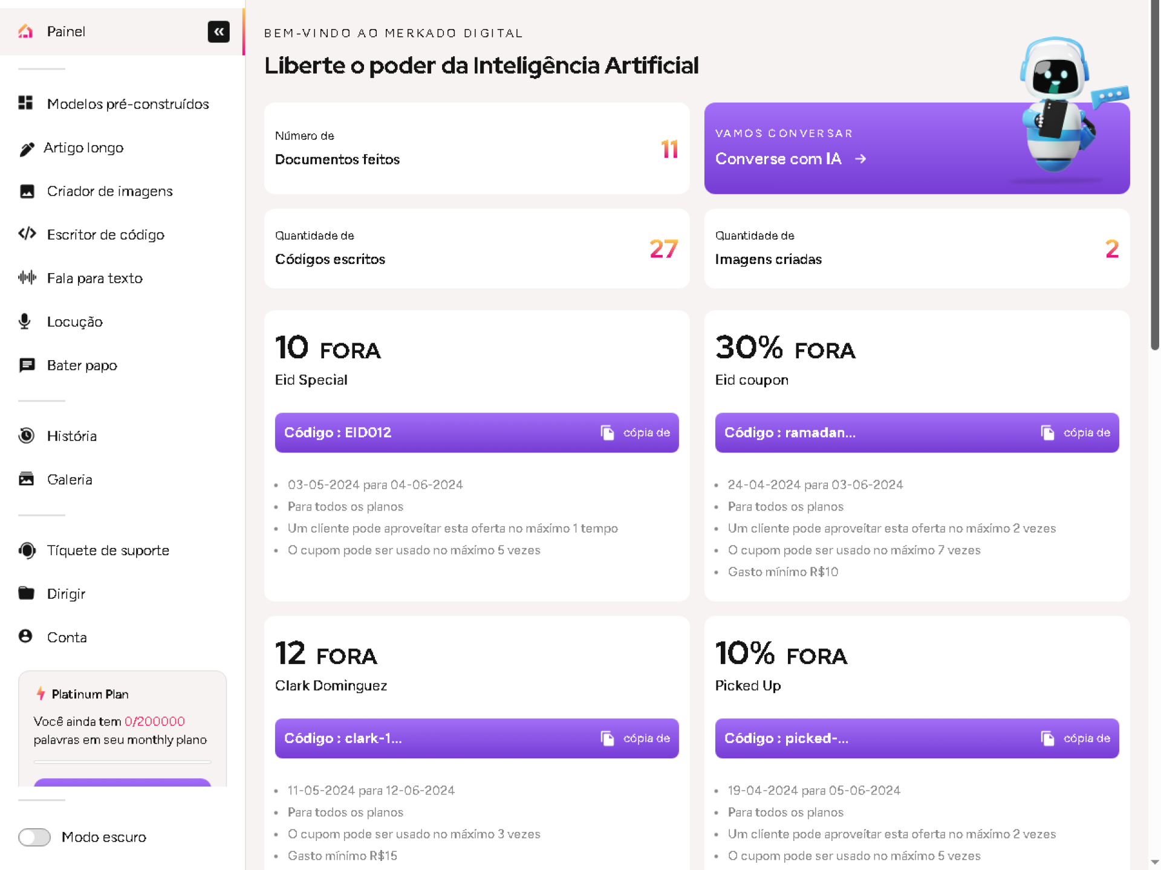
Task: Toggle the Modo escuro switch
Action: click(x=34, y=837)
